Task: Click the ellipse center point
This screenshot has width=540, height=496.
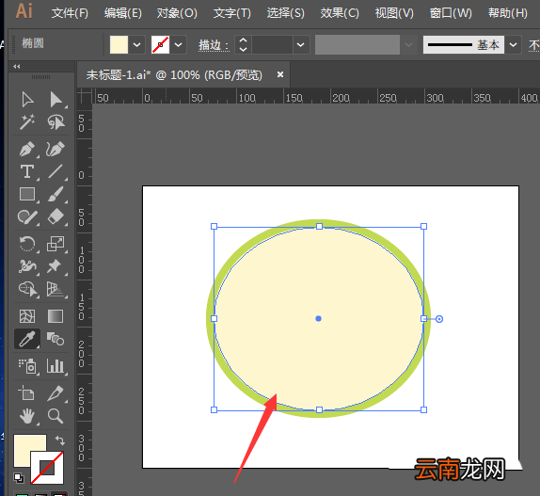Action: point(319,319)
